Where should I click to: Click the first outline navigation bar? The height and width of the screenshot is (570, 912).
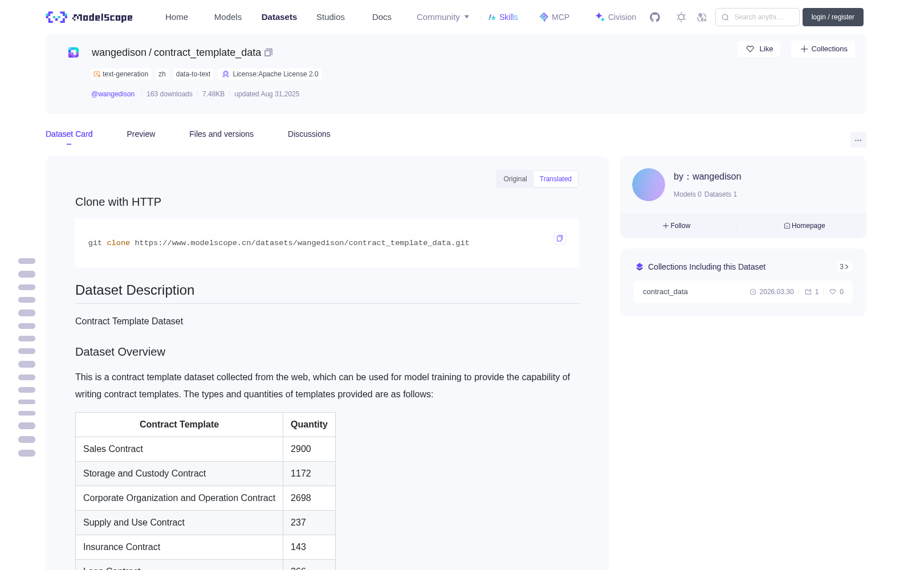coord(27,261)
